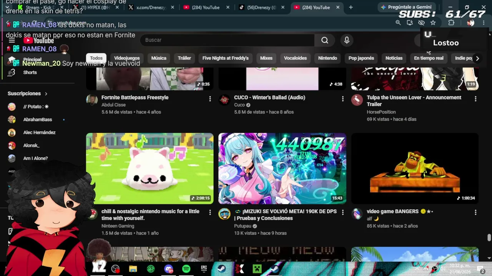
Task: Play the MIZUKI SE VOLVIÓ META thumbnail
Action: tap(282, 168)
